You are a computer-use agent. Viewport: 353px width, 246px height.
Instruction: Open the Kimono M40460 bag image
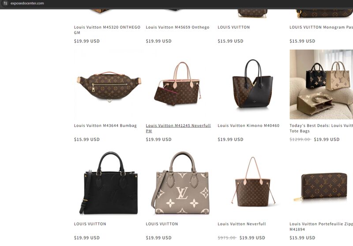point(252,85)
